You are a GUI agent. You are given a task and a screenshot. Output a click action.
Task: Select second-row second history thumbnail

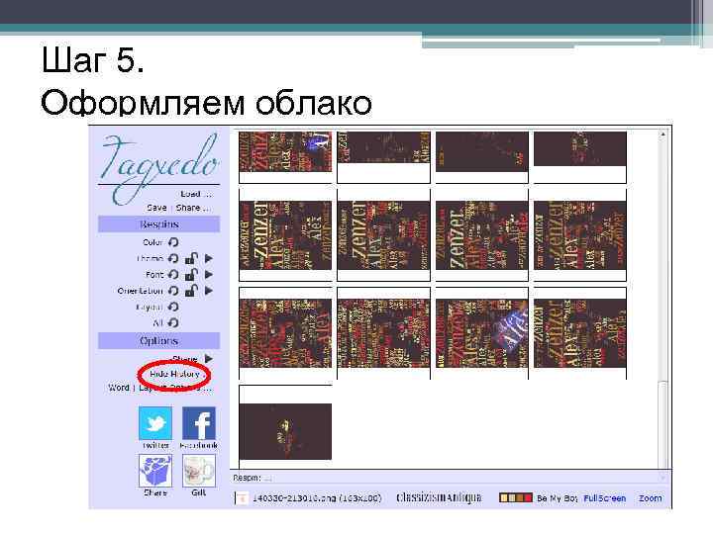(383, 235)
